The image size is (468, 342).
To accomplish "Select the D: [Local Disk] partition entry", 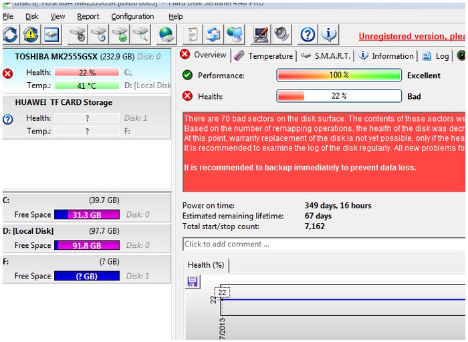I will coord(86,238).
